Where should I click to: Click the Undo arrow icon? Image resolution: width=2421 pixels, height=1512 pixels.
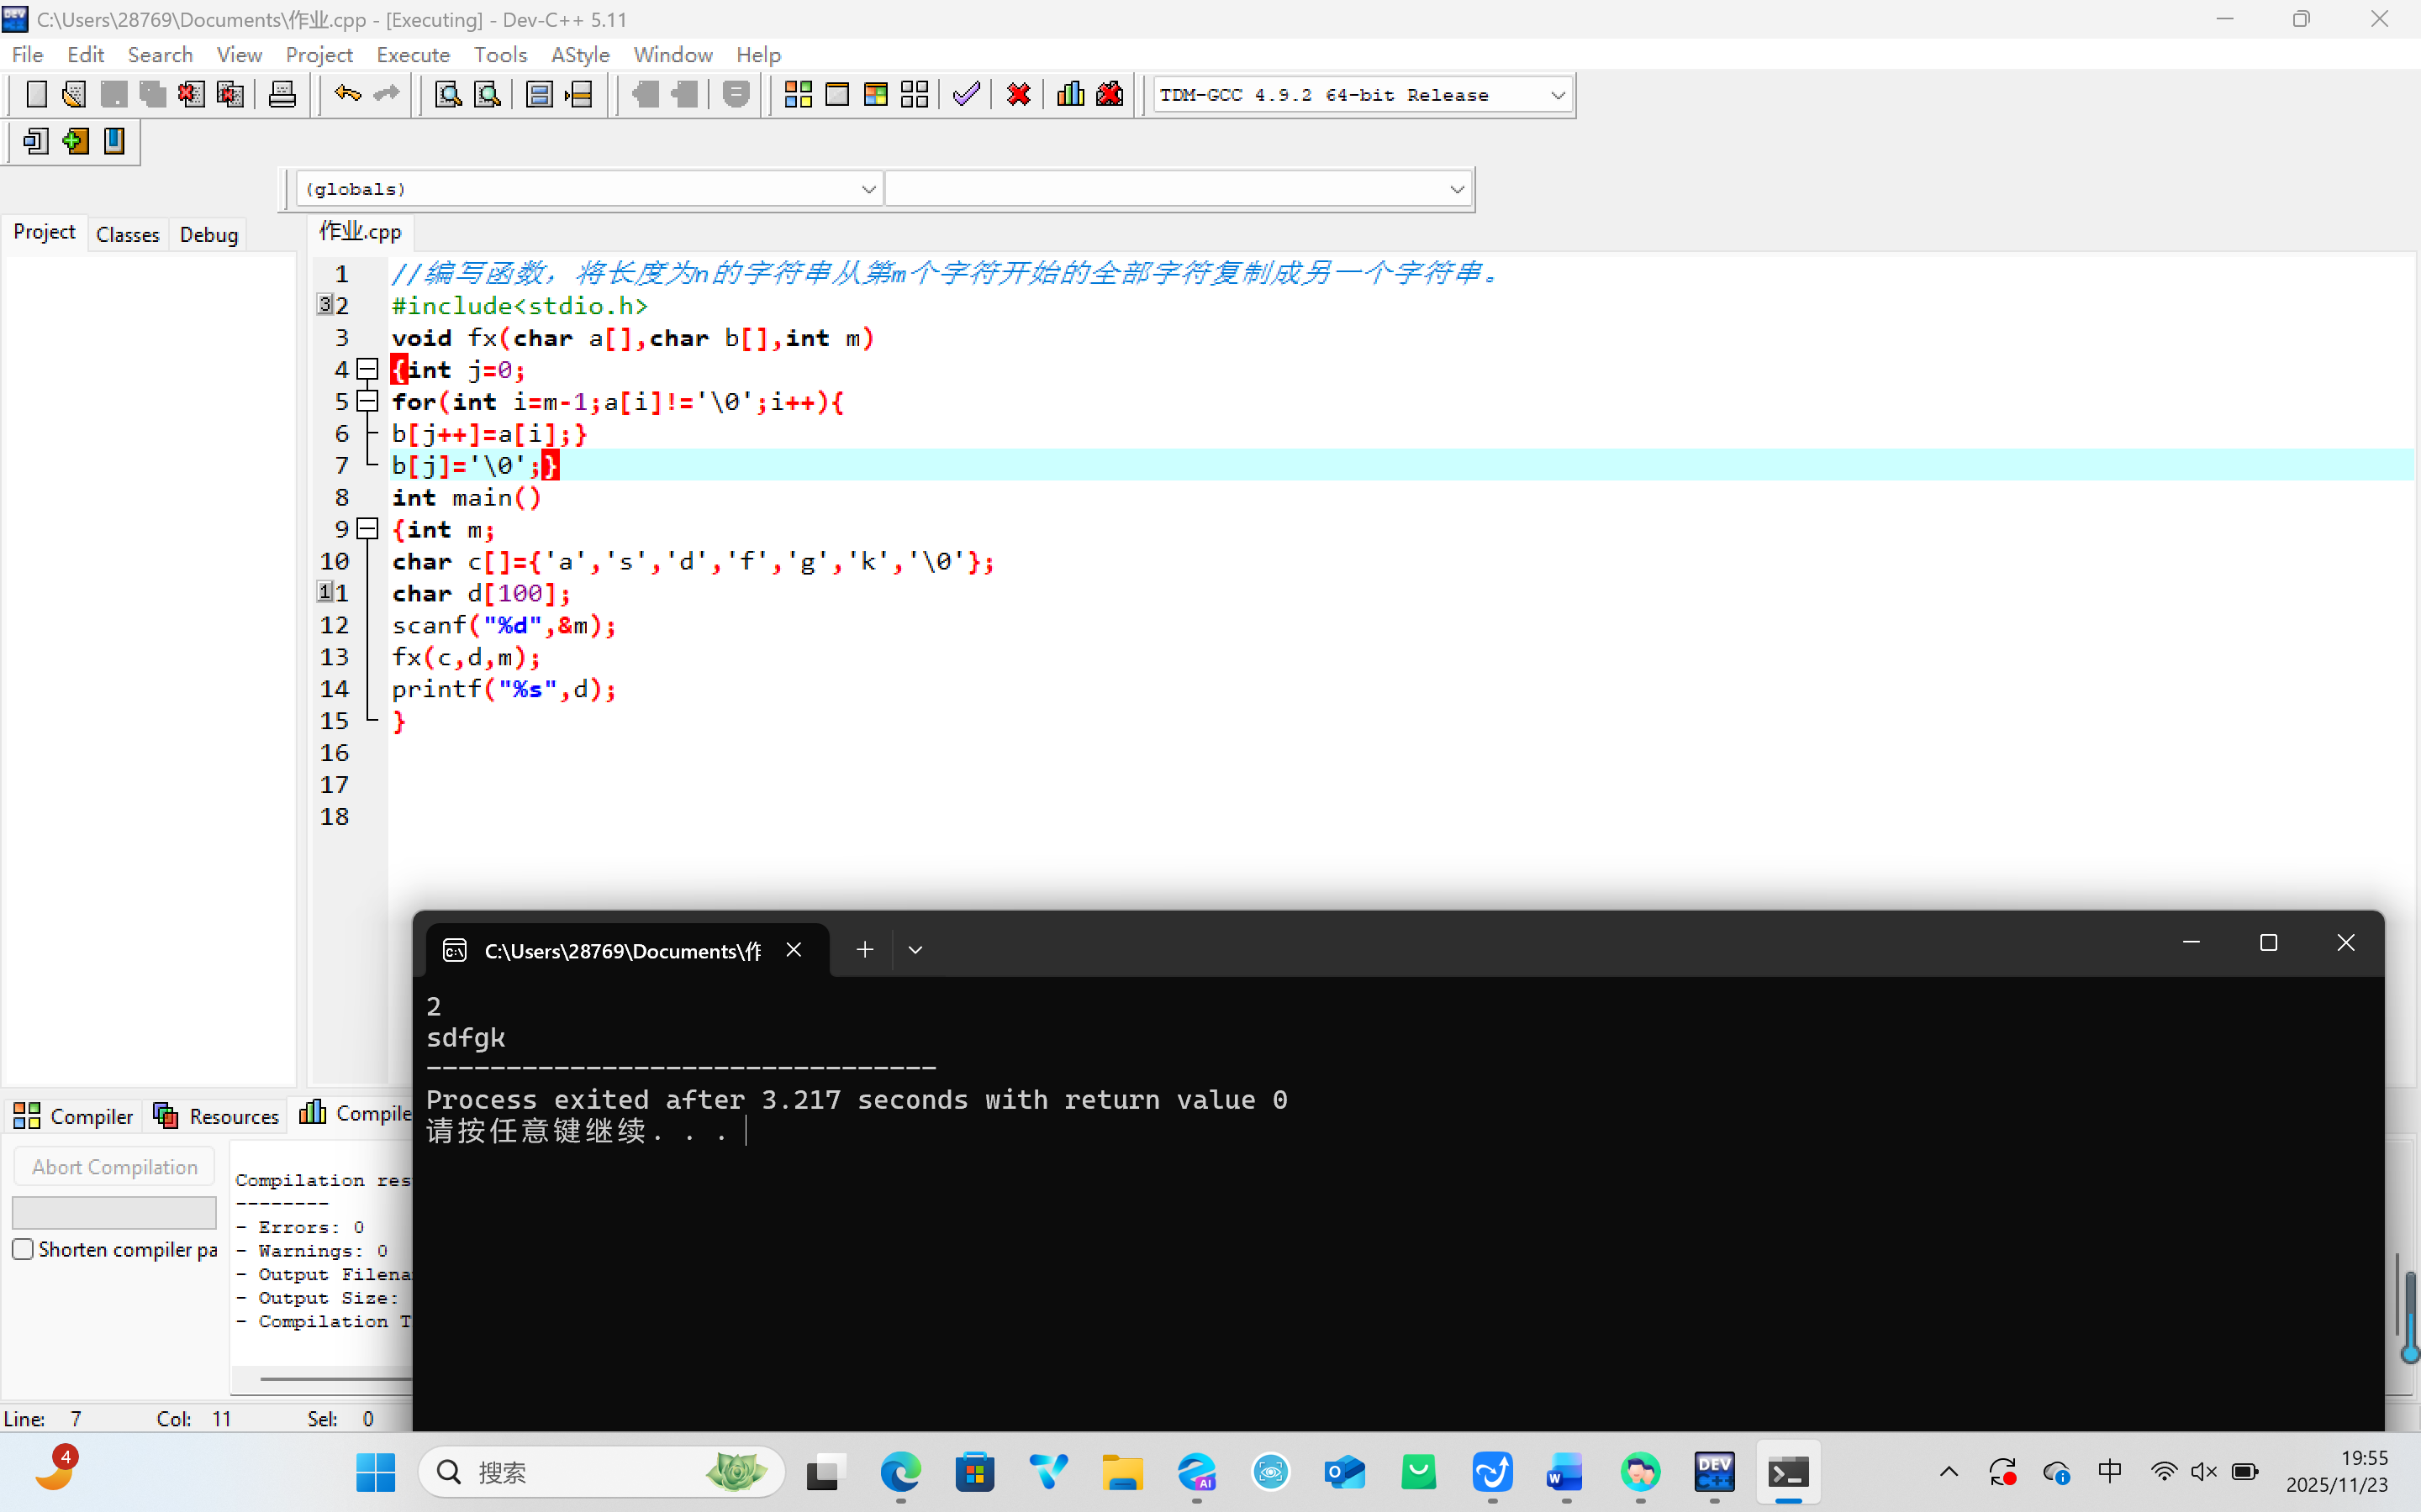(x=347, y=95)
